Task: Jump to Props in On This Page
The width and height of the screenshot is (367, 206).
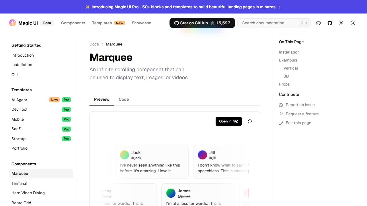Action: pyautogui.click(x=284, y=84)
